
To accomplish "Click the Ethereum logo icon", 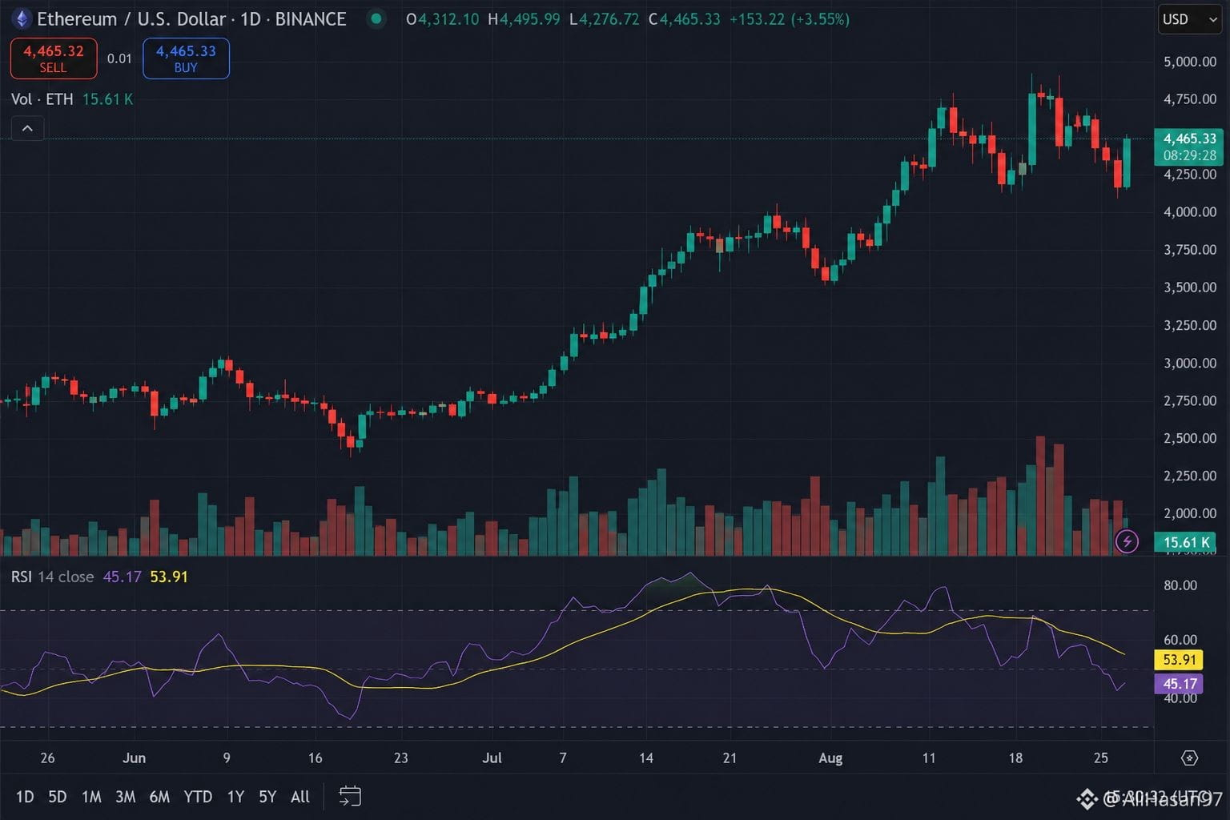I will 21,18.
